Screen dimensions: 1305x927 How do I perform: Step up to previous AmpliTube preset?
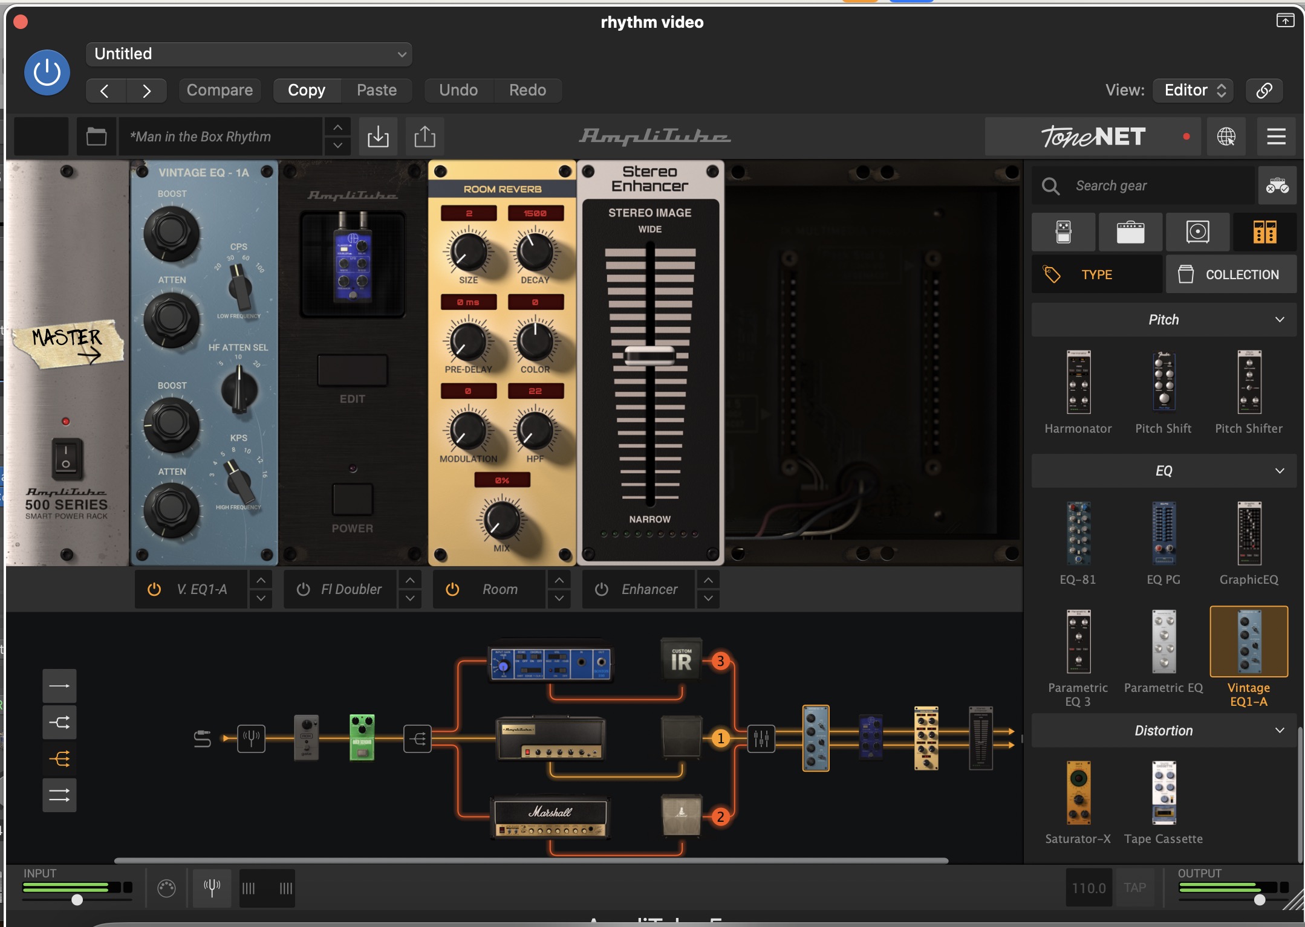coord(337,128)
